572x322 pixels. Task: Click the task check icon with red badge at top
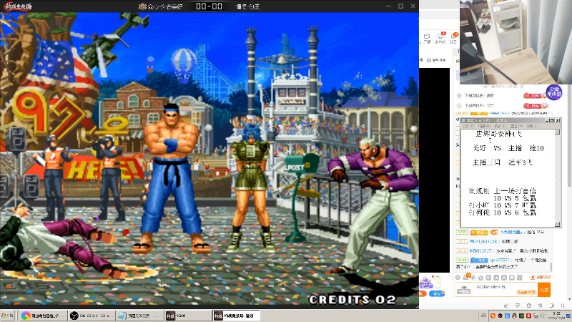click(440, 36)
